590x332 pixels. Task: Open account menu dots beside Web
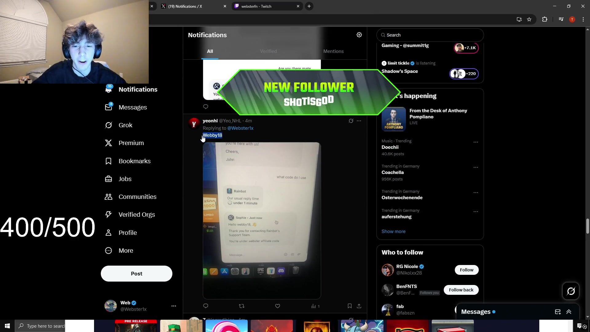(174, 306)
